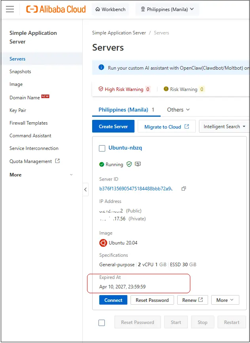
Task: Open the Intelligent Search dropdown
Action: 224,127
